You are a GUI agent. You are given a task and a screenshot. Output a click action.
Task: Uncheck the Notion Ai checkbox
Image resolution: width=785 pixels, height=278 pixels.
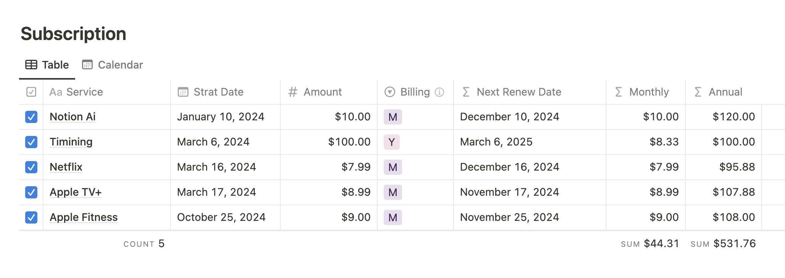tap(31, 117)
